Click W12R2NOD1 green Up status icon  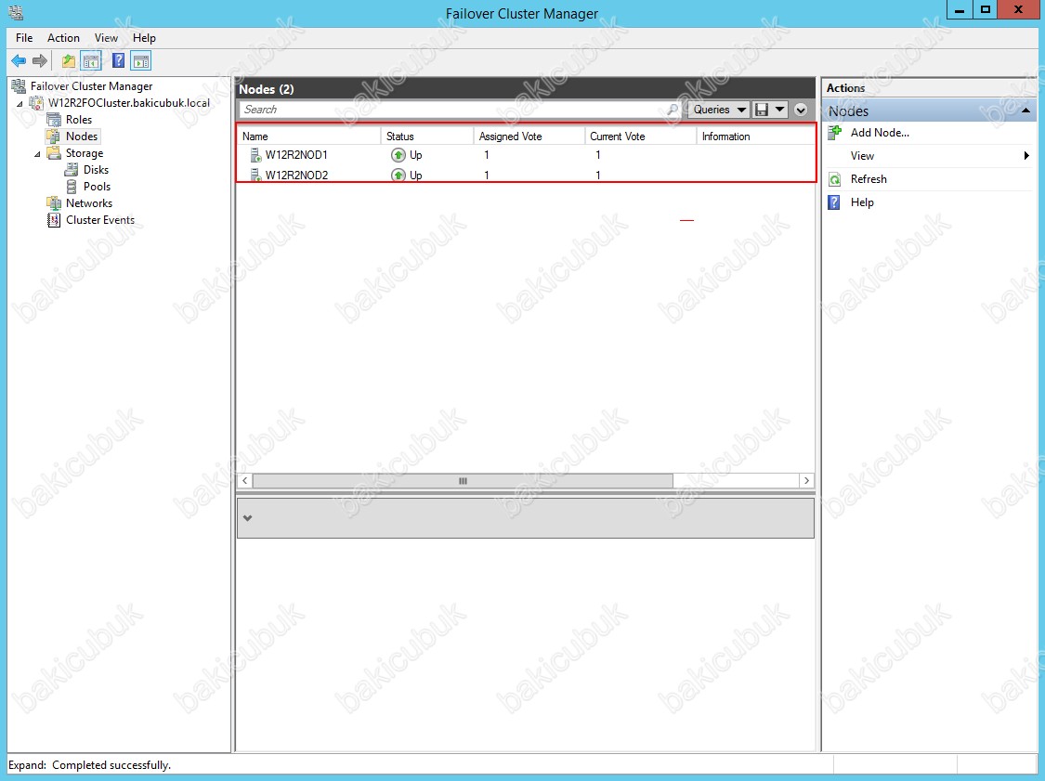click(398, 154)
